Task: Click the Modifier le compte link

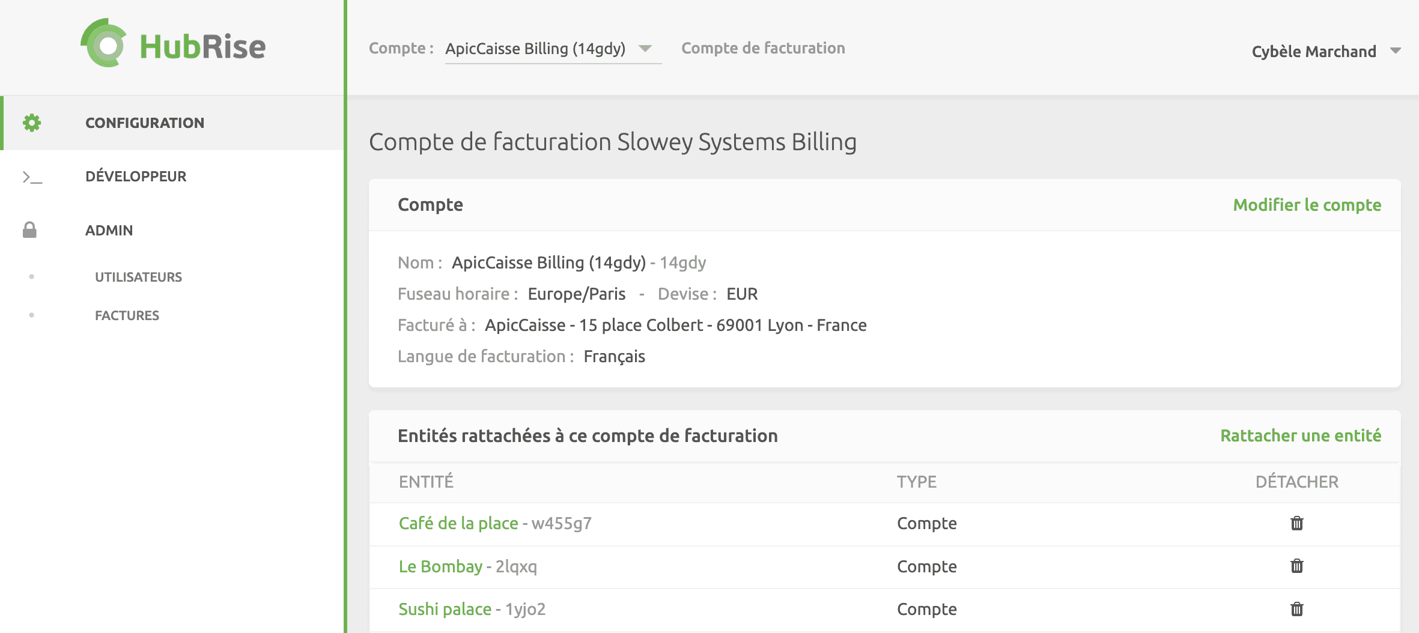Action: point(1307,205)
